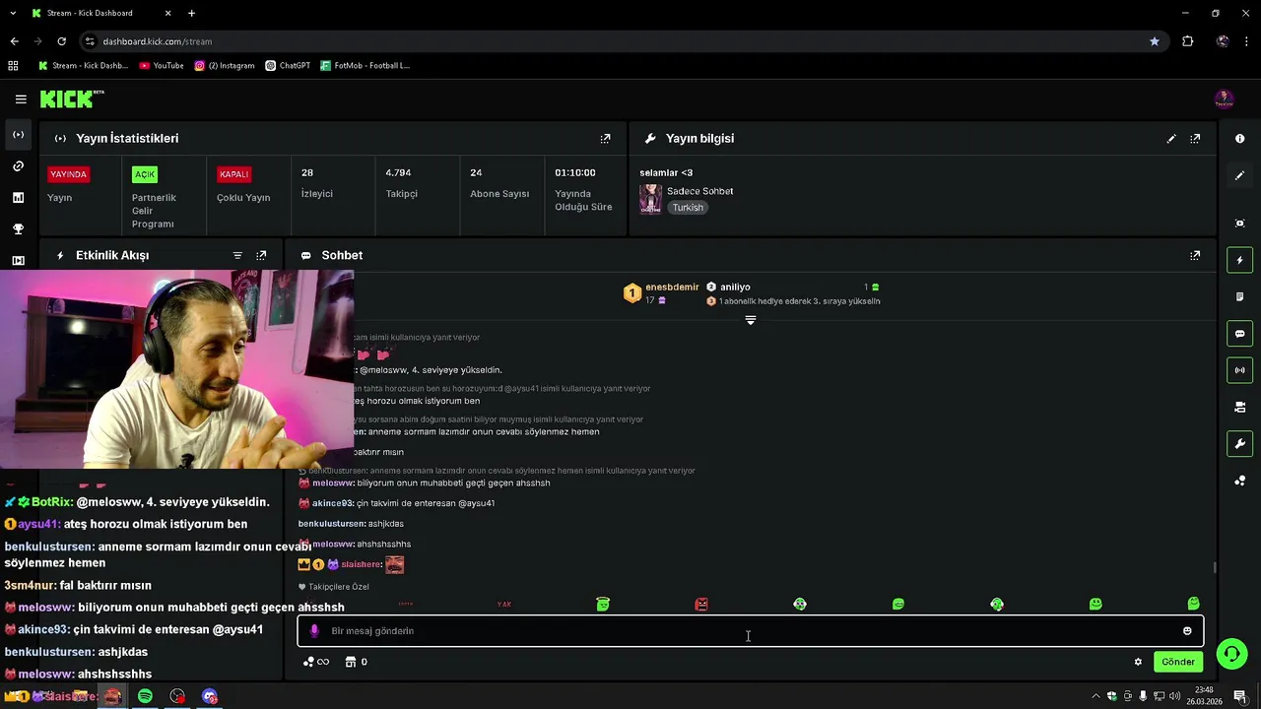Pop out the Yayın İstatistikleri panel
This screenshot has width=1261, height=709.
tap(606, 139)
